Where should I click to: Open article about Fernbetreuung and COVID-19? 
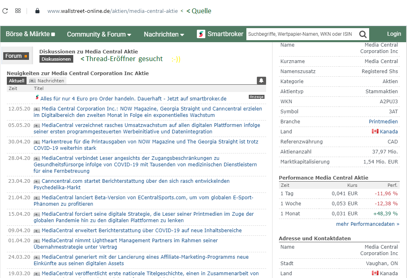pos(145,165)
